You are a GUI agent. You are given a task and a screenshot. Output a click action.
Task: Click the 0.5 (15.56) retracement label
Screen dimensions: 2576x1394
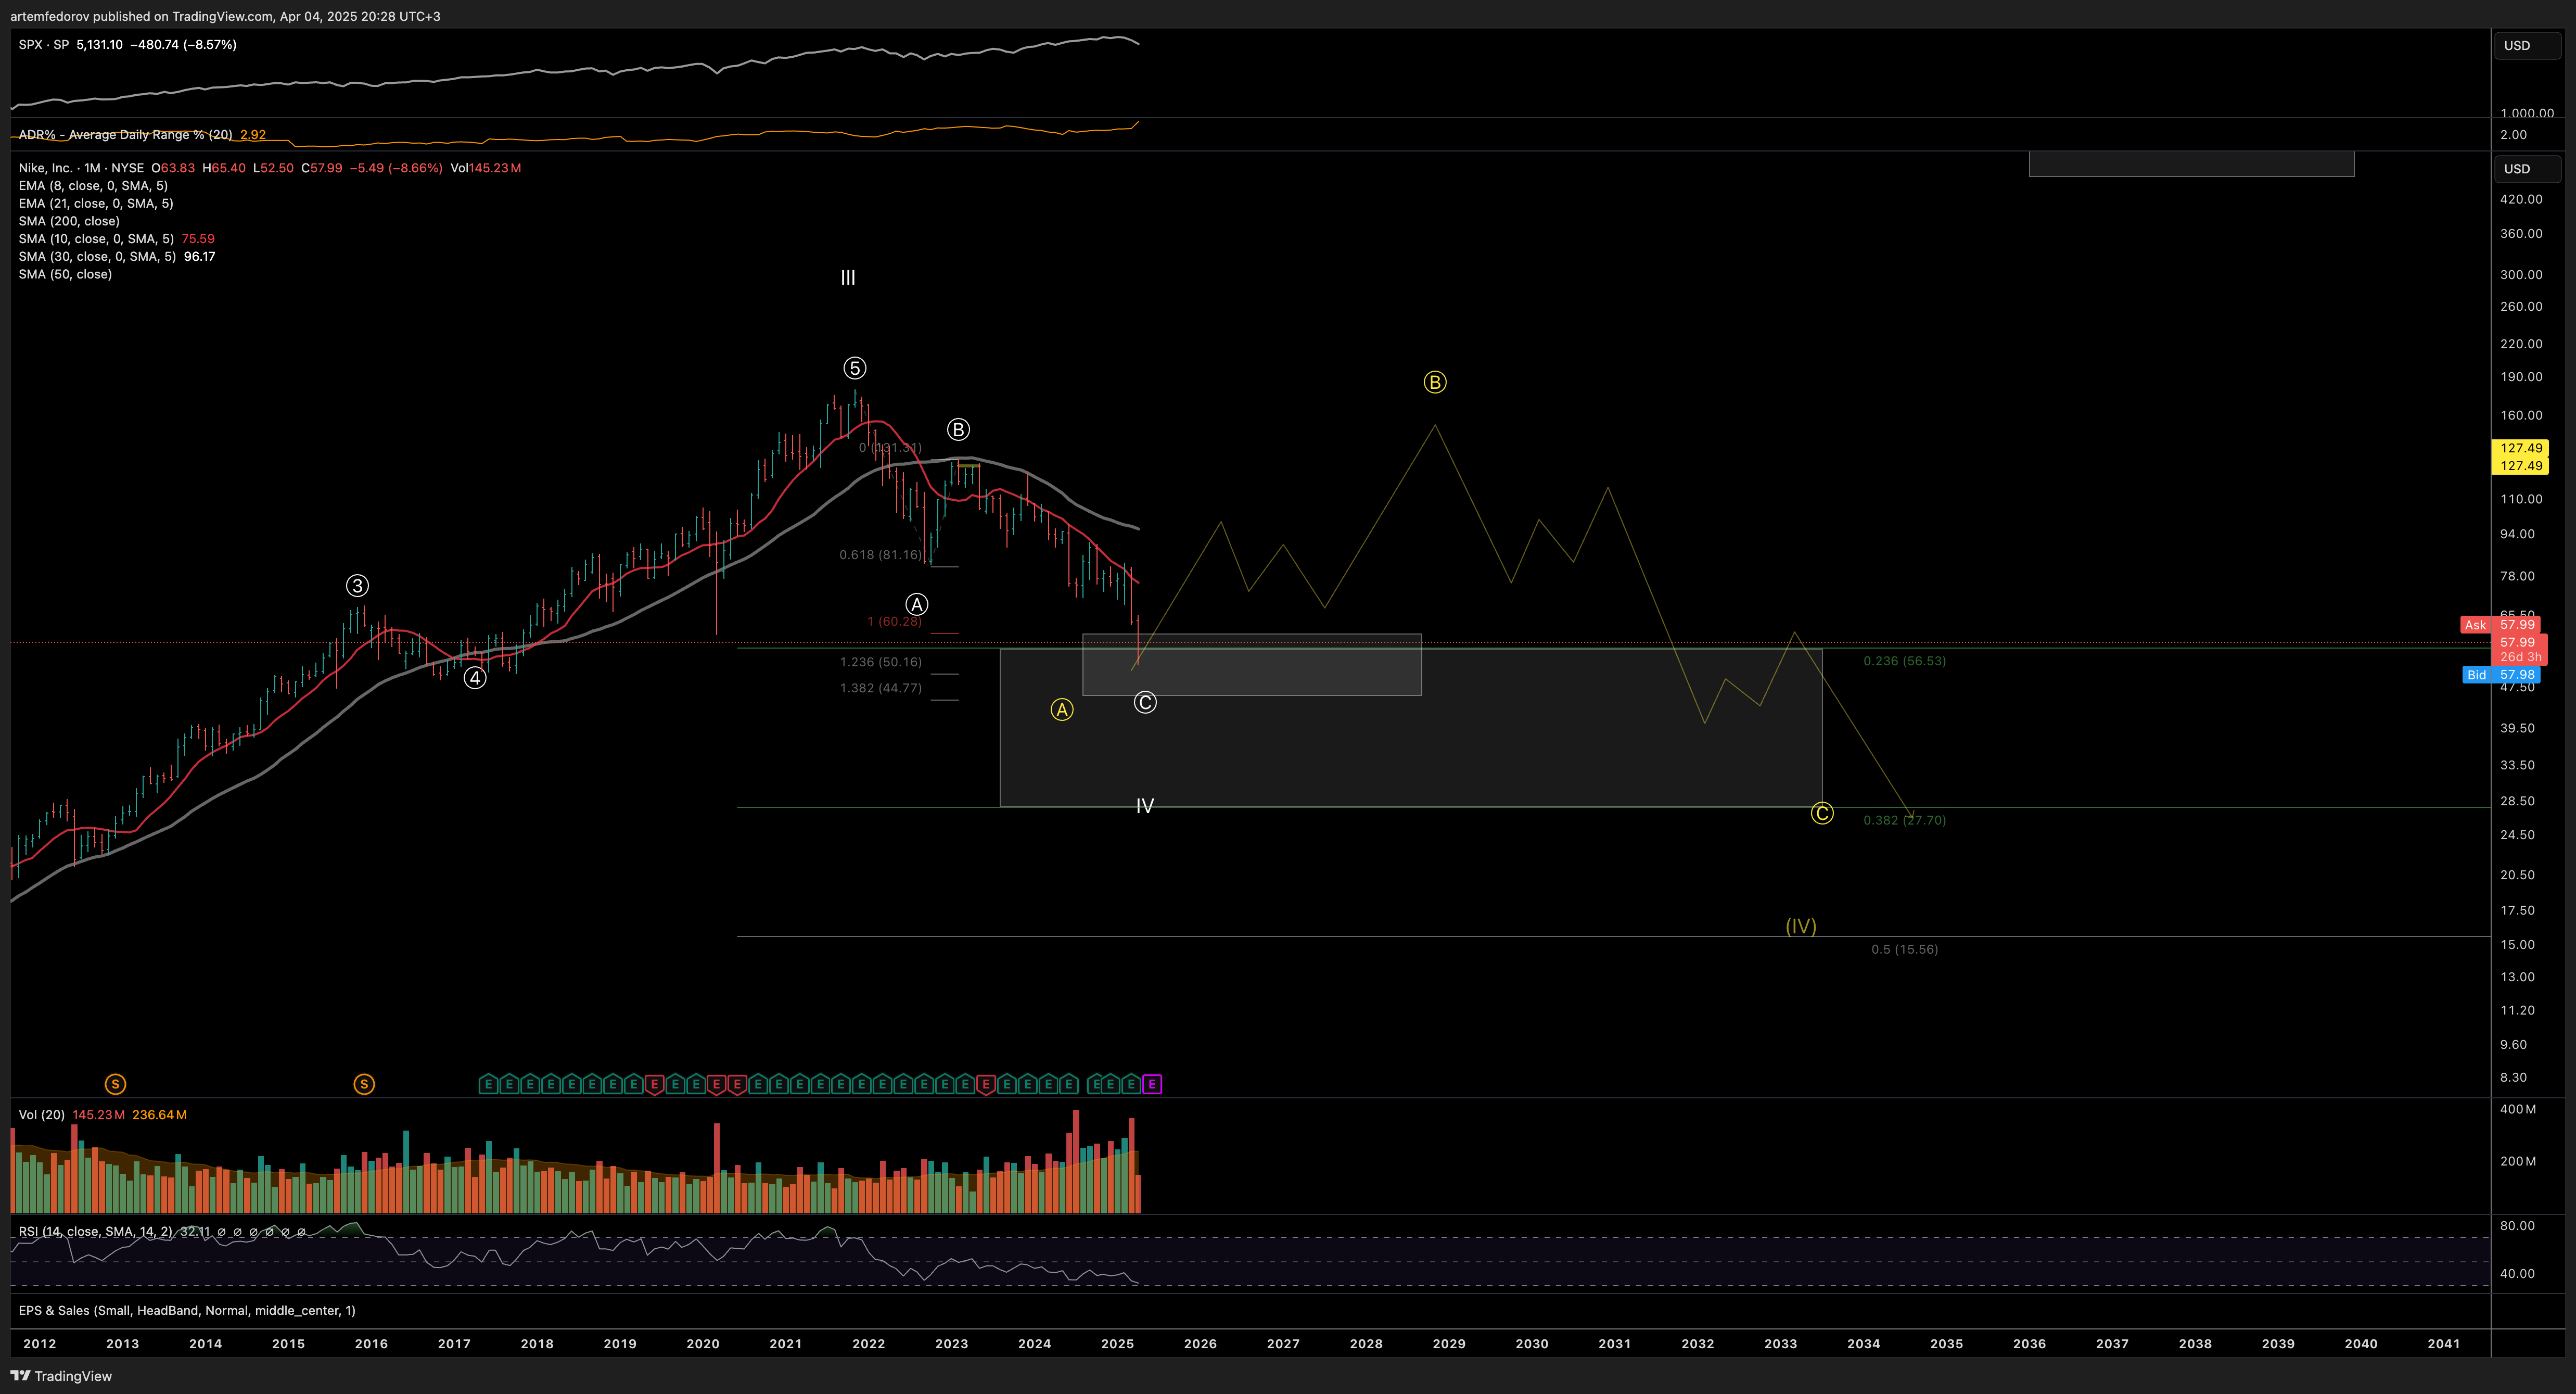[1905, 949]
